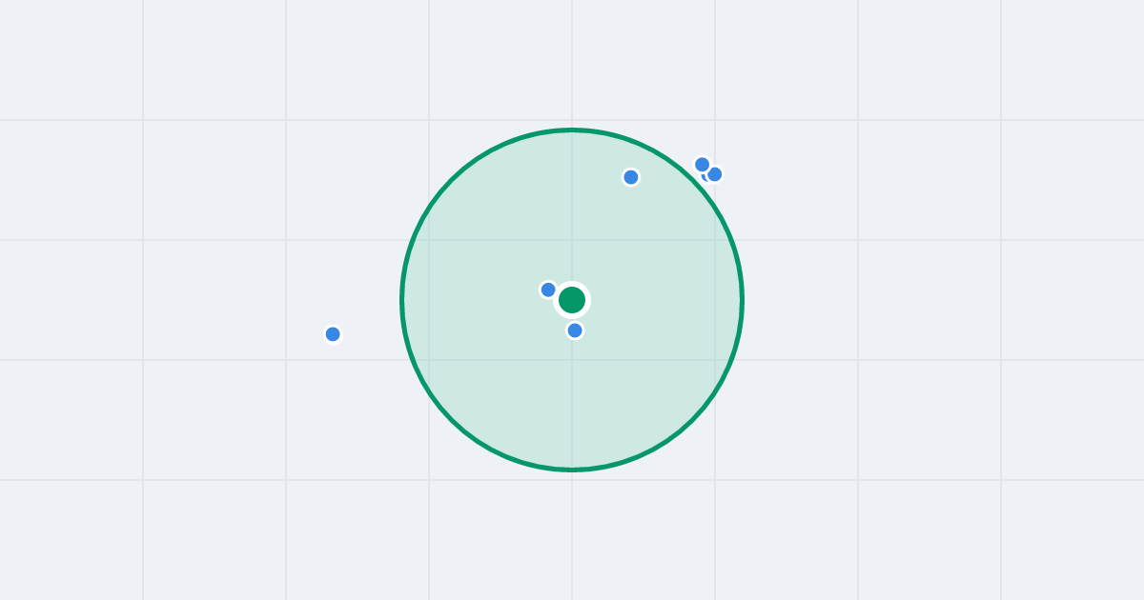Select the blue dot left of green marker

click(548, 290)
